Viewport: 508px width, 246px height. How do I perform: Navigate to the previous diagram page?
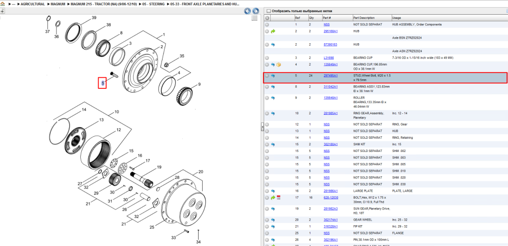[247, 11]
